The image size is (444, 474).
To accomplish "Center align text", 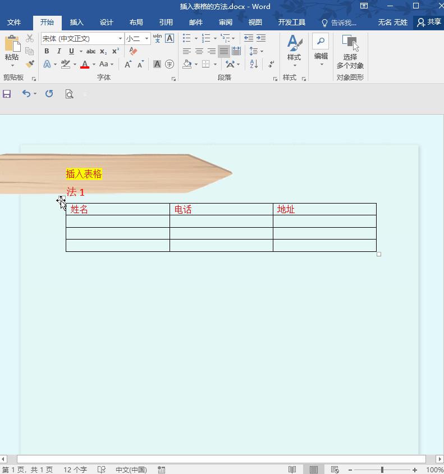I will [199, 51].
